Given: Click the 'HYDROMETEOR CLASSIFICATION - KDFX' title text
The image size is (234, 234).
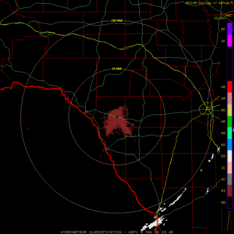Looking at the screenshot, I should [100, 232].
